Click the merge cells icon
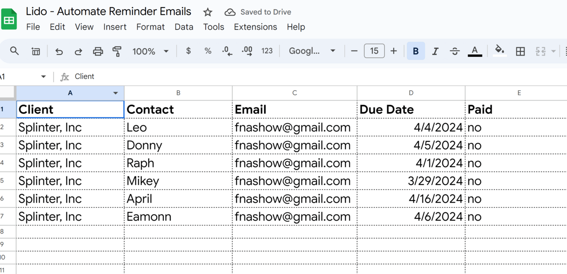Image resolution: width=567 pixels, height=274 pixels. pyautogui.click(x=540, y=51)
